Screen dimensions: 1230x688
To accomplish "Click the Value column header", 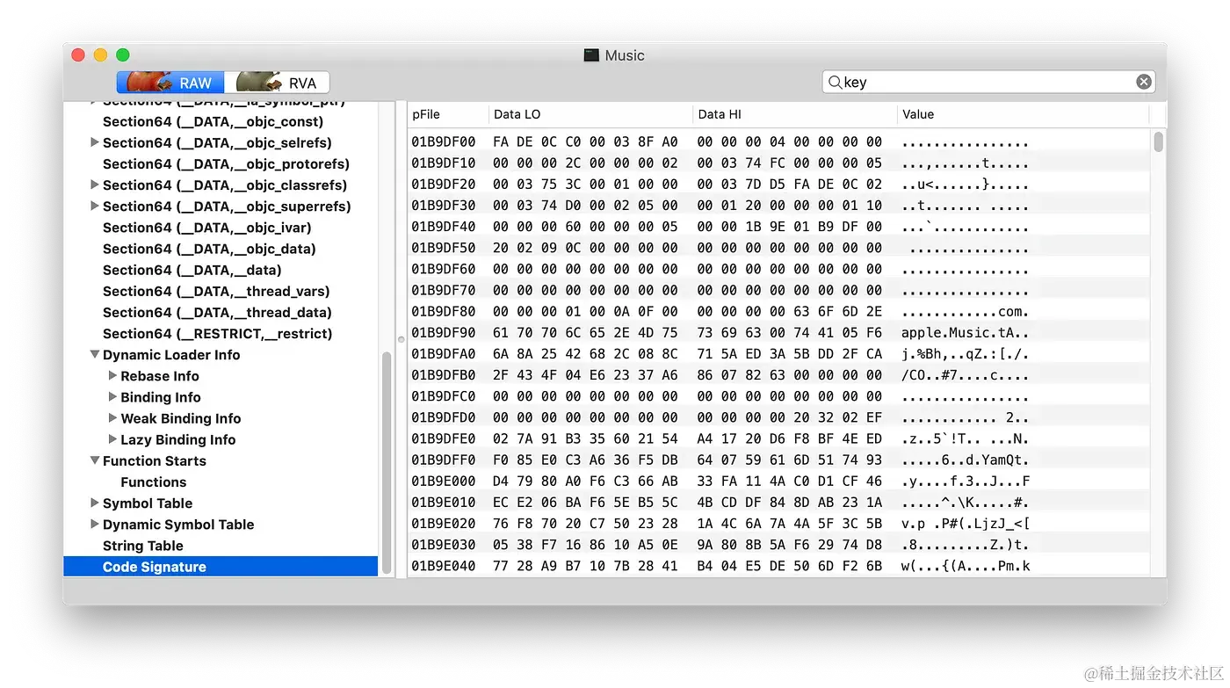I will coord(1024,114).
